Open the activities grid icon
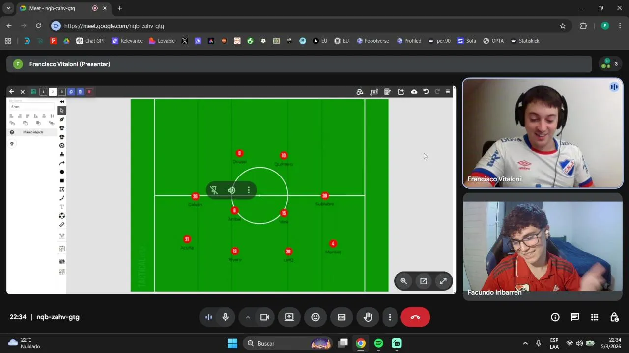629x353 pixels. pyautogui.click(x=595, y=317)
